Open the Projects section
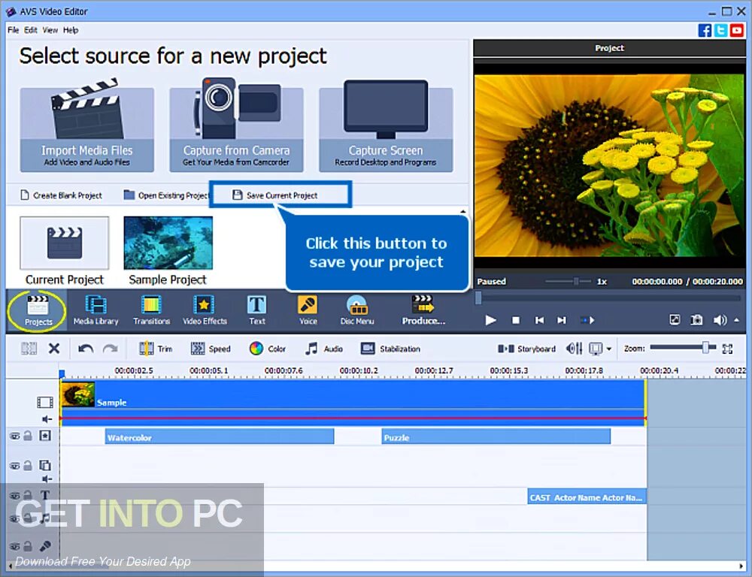The width and height of the screenshot is (752, 577). pos(38,310)
